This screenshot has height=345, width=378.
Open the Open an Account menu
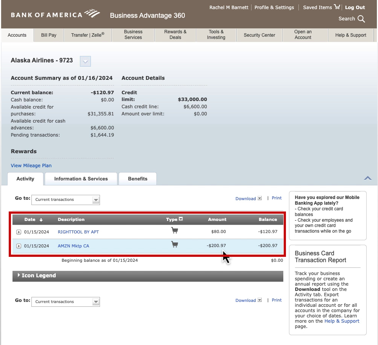[x=303, y=35]
